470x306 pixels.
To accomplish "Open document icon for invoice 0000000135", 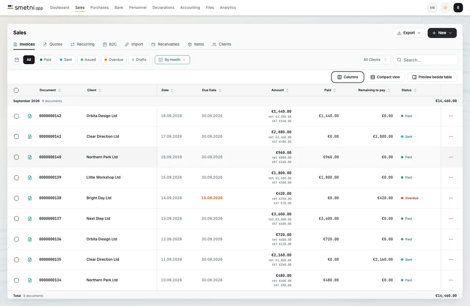I will pos(30,260).
